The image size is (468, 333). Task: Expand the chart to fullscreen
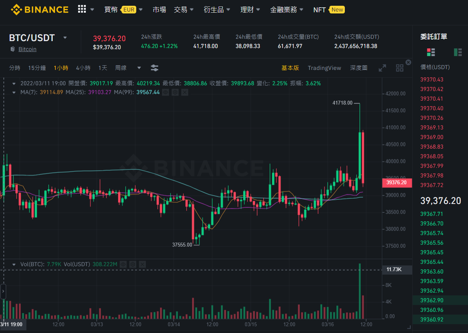tap(382, 68)
